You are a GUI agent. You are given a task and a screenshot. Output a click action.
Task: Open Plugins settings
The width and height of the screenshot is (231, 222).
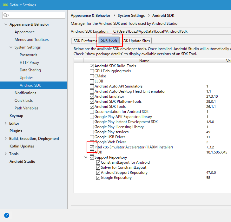pyautogui.click(x=16, y=131)
